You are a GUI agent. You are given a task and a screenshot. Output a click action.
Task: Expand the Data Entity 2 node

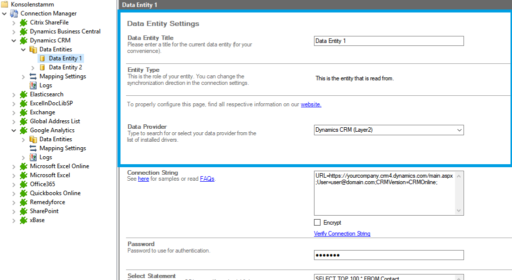pyautogui.click(x=33, y=67)
